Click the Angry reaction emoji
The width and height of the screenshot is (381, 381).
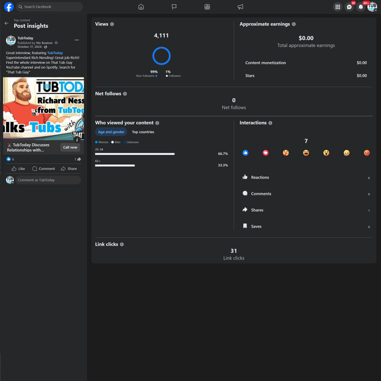[366, 153]
